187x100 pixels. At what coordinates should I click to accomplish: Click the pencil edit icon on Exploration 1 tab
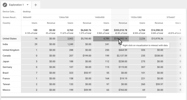point(5,5)
